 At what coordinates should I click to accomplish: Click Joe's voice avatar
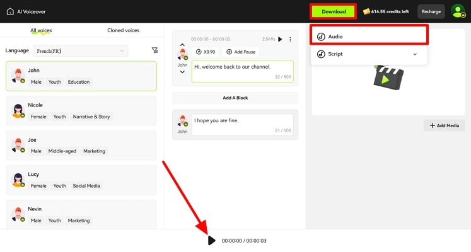pos(18,145)
